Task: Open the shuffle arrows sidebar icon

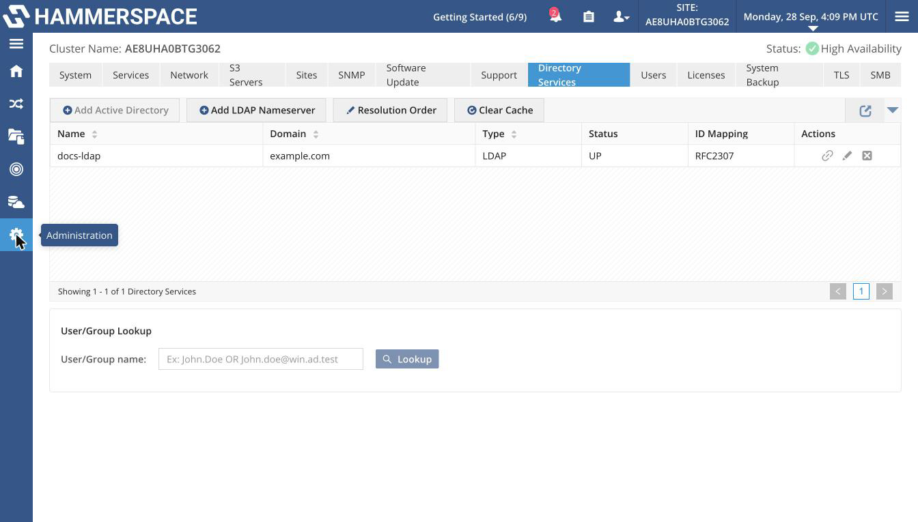Action: pos(16,104)
